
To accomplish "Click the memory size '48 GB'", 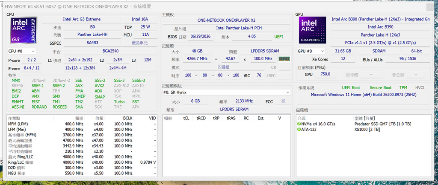I will (x=197, y=51).
